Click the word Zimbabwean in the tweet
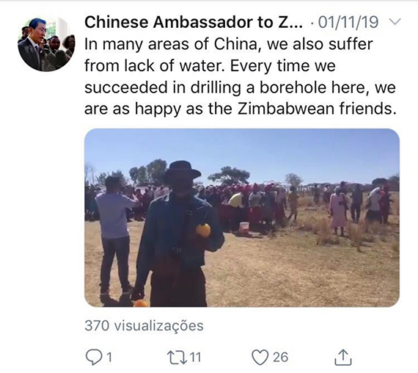418x373 pixels. point(285,109)
